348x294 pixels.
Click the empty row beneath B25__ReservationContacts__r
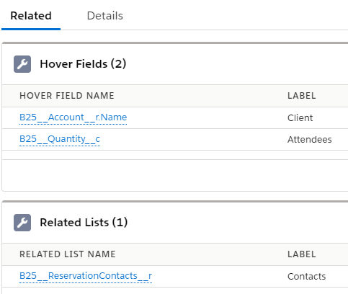pyautogui.click(x=175, y=290)
